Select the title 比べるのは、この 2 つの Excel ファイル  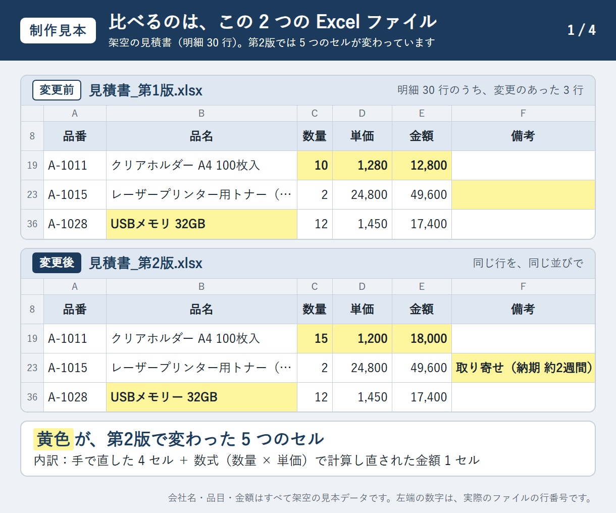tap(273, 22)
